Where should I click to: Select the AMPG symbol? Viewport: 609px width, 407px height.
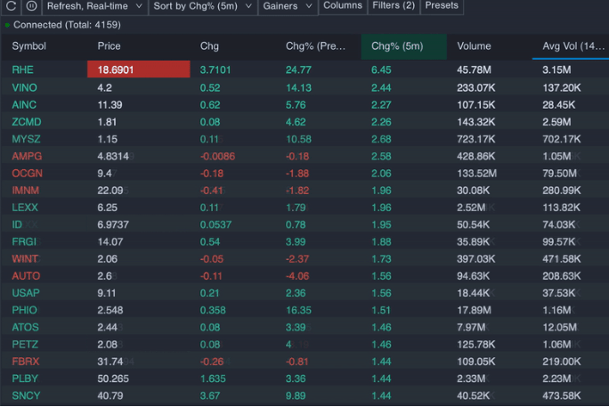27,156
